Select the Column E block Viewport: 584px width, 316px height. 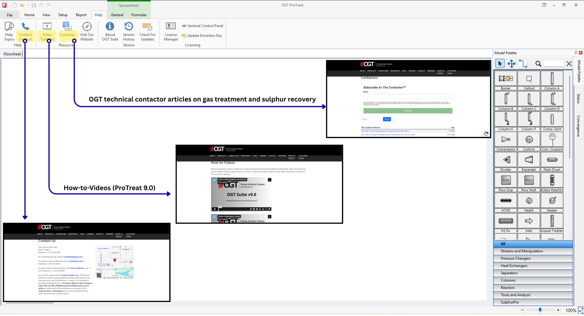506,121
